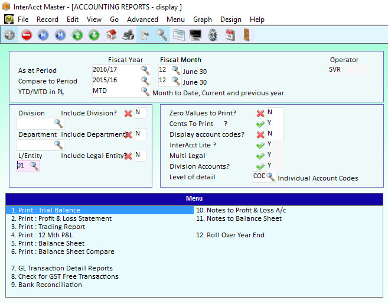This screenshot has width=388, height=303.
Task: Look up As at Period fiscal year
Action: coord(145,70)
